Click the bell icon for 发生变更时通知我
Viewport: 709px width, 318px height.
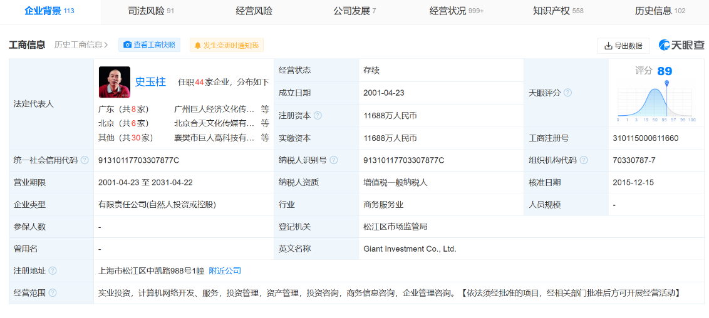tap(198, 45)
